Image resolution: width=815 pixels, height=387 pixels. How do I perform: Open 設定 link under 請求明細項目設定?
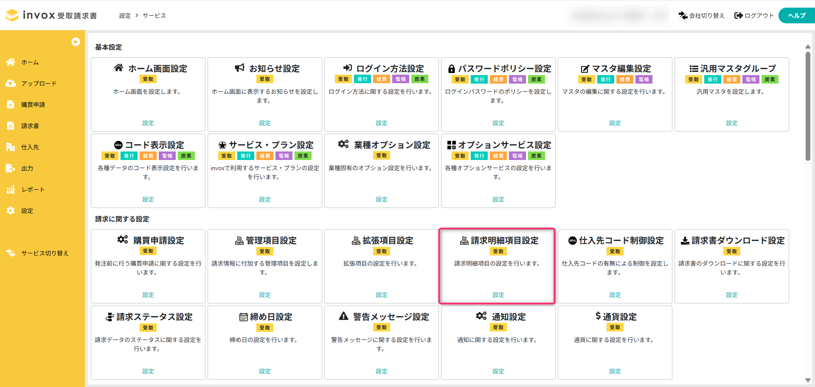(x=498, y=295)
